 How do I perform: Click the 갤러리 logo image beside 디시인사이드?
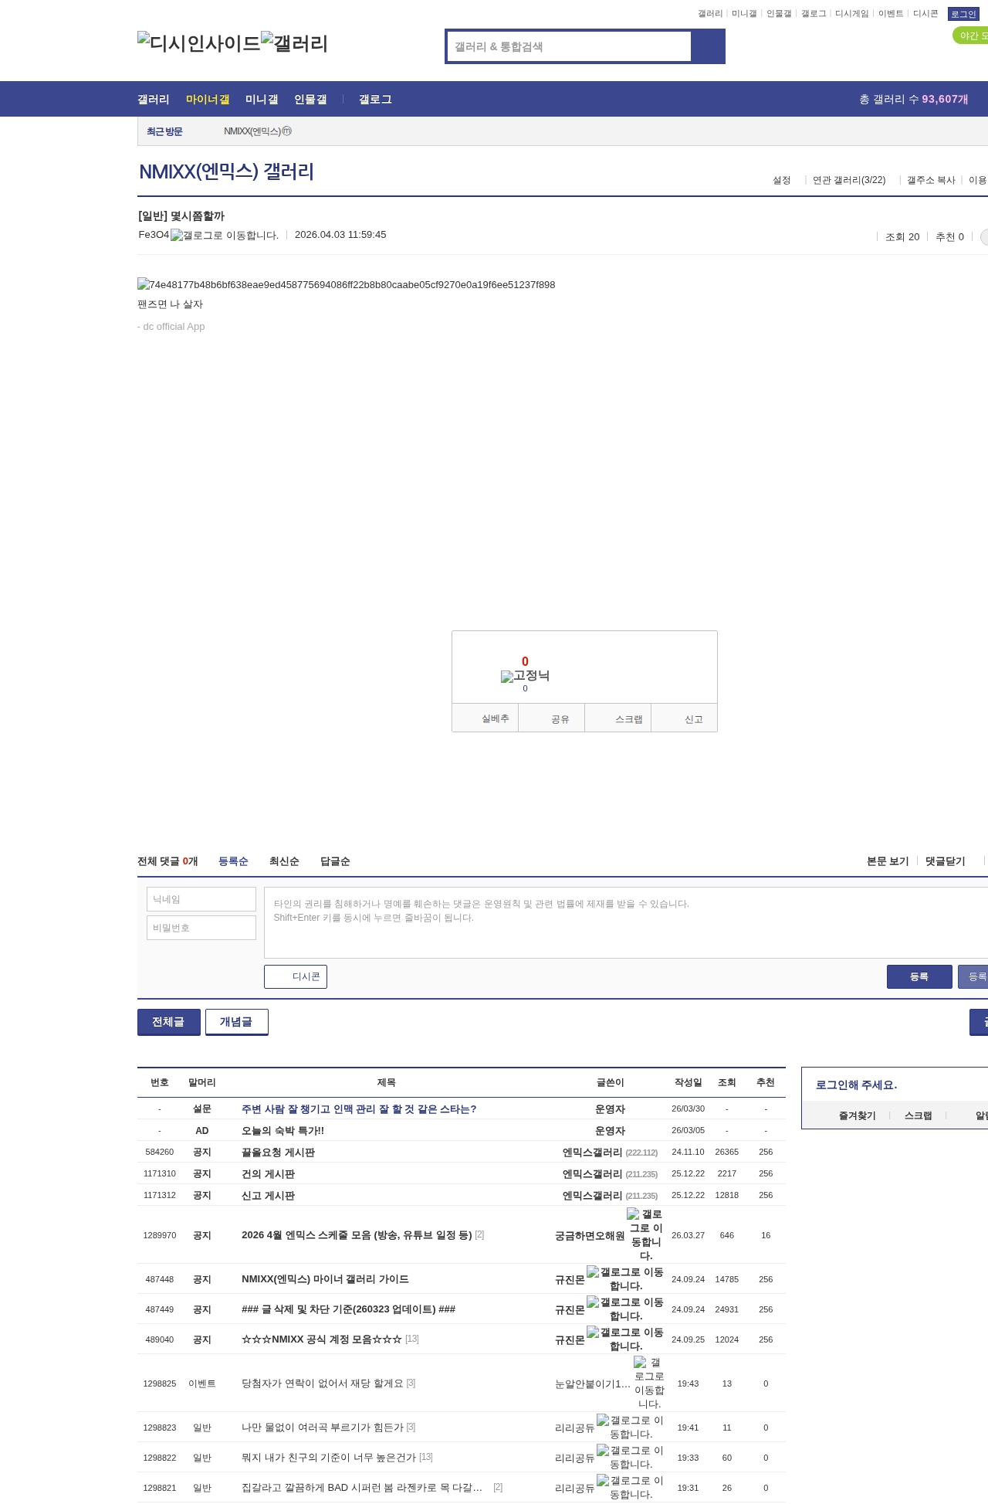click(x=295, y=43)
